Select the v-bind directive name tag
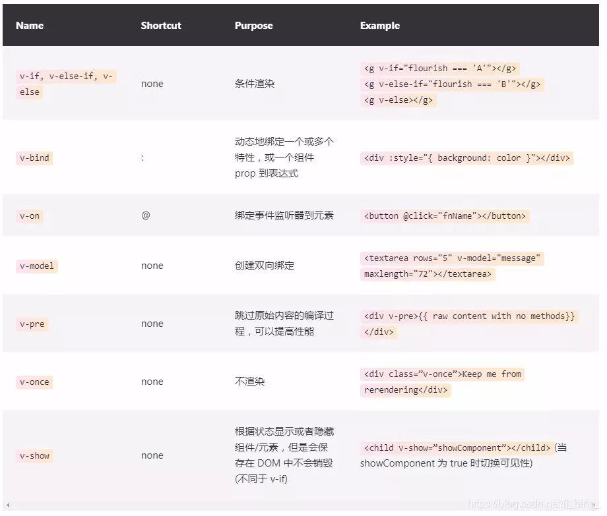The image size is (607, 516). (x=34, y=158)
